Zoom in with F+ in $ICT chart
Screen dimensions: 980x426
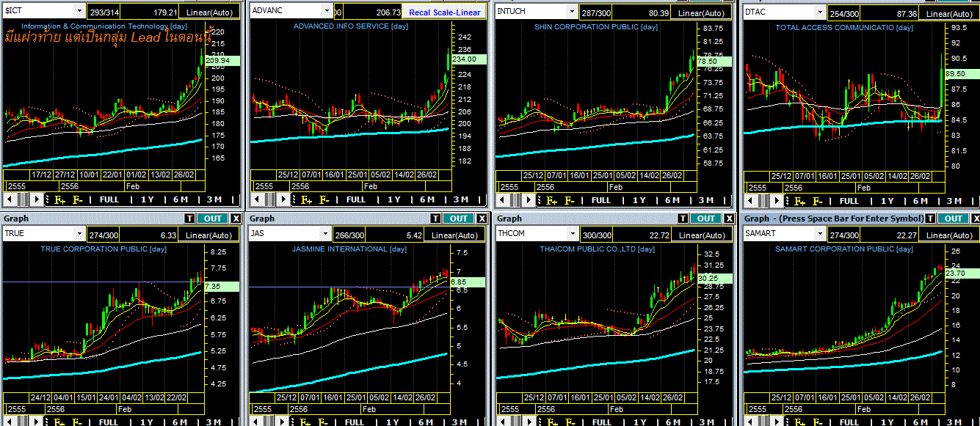pyautogui.click(x=59, y=199)
